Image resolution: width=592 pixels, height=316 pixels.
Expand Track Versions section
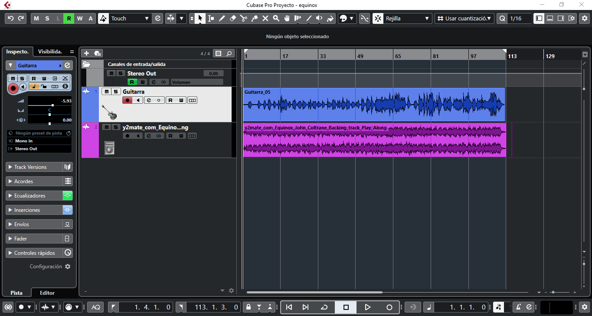point(34,167)
